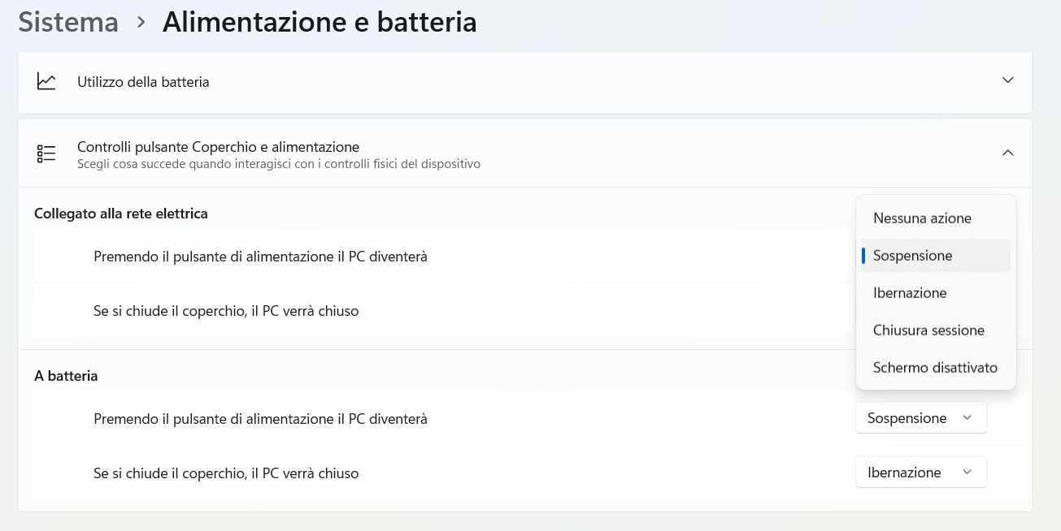The height and width of the screenshot is (531, 1061).
Task: Select "Nessuna azione" in the open menu
Action: pos(922,218)
